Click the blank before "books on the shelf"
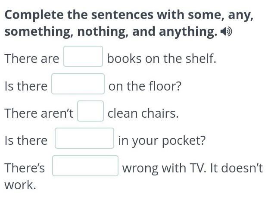The height and width of the screenshot is (222, 268). 83,56
